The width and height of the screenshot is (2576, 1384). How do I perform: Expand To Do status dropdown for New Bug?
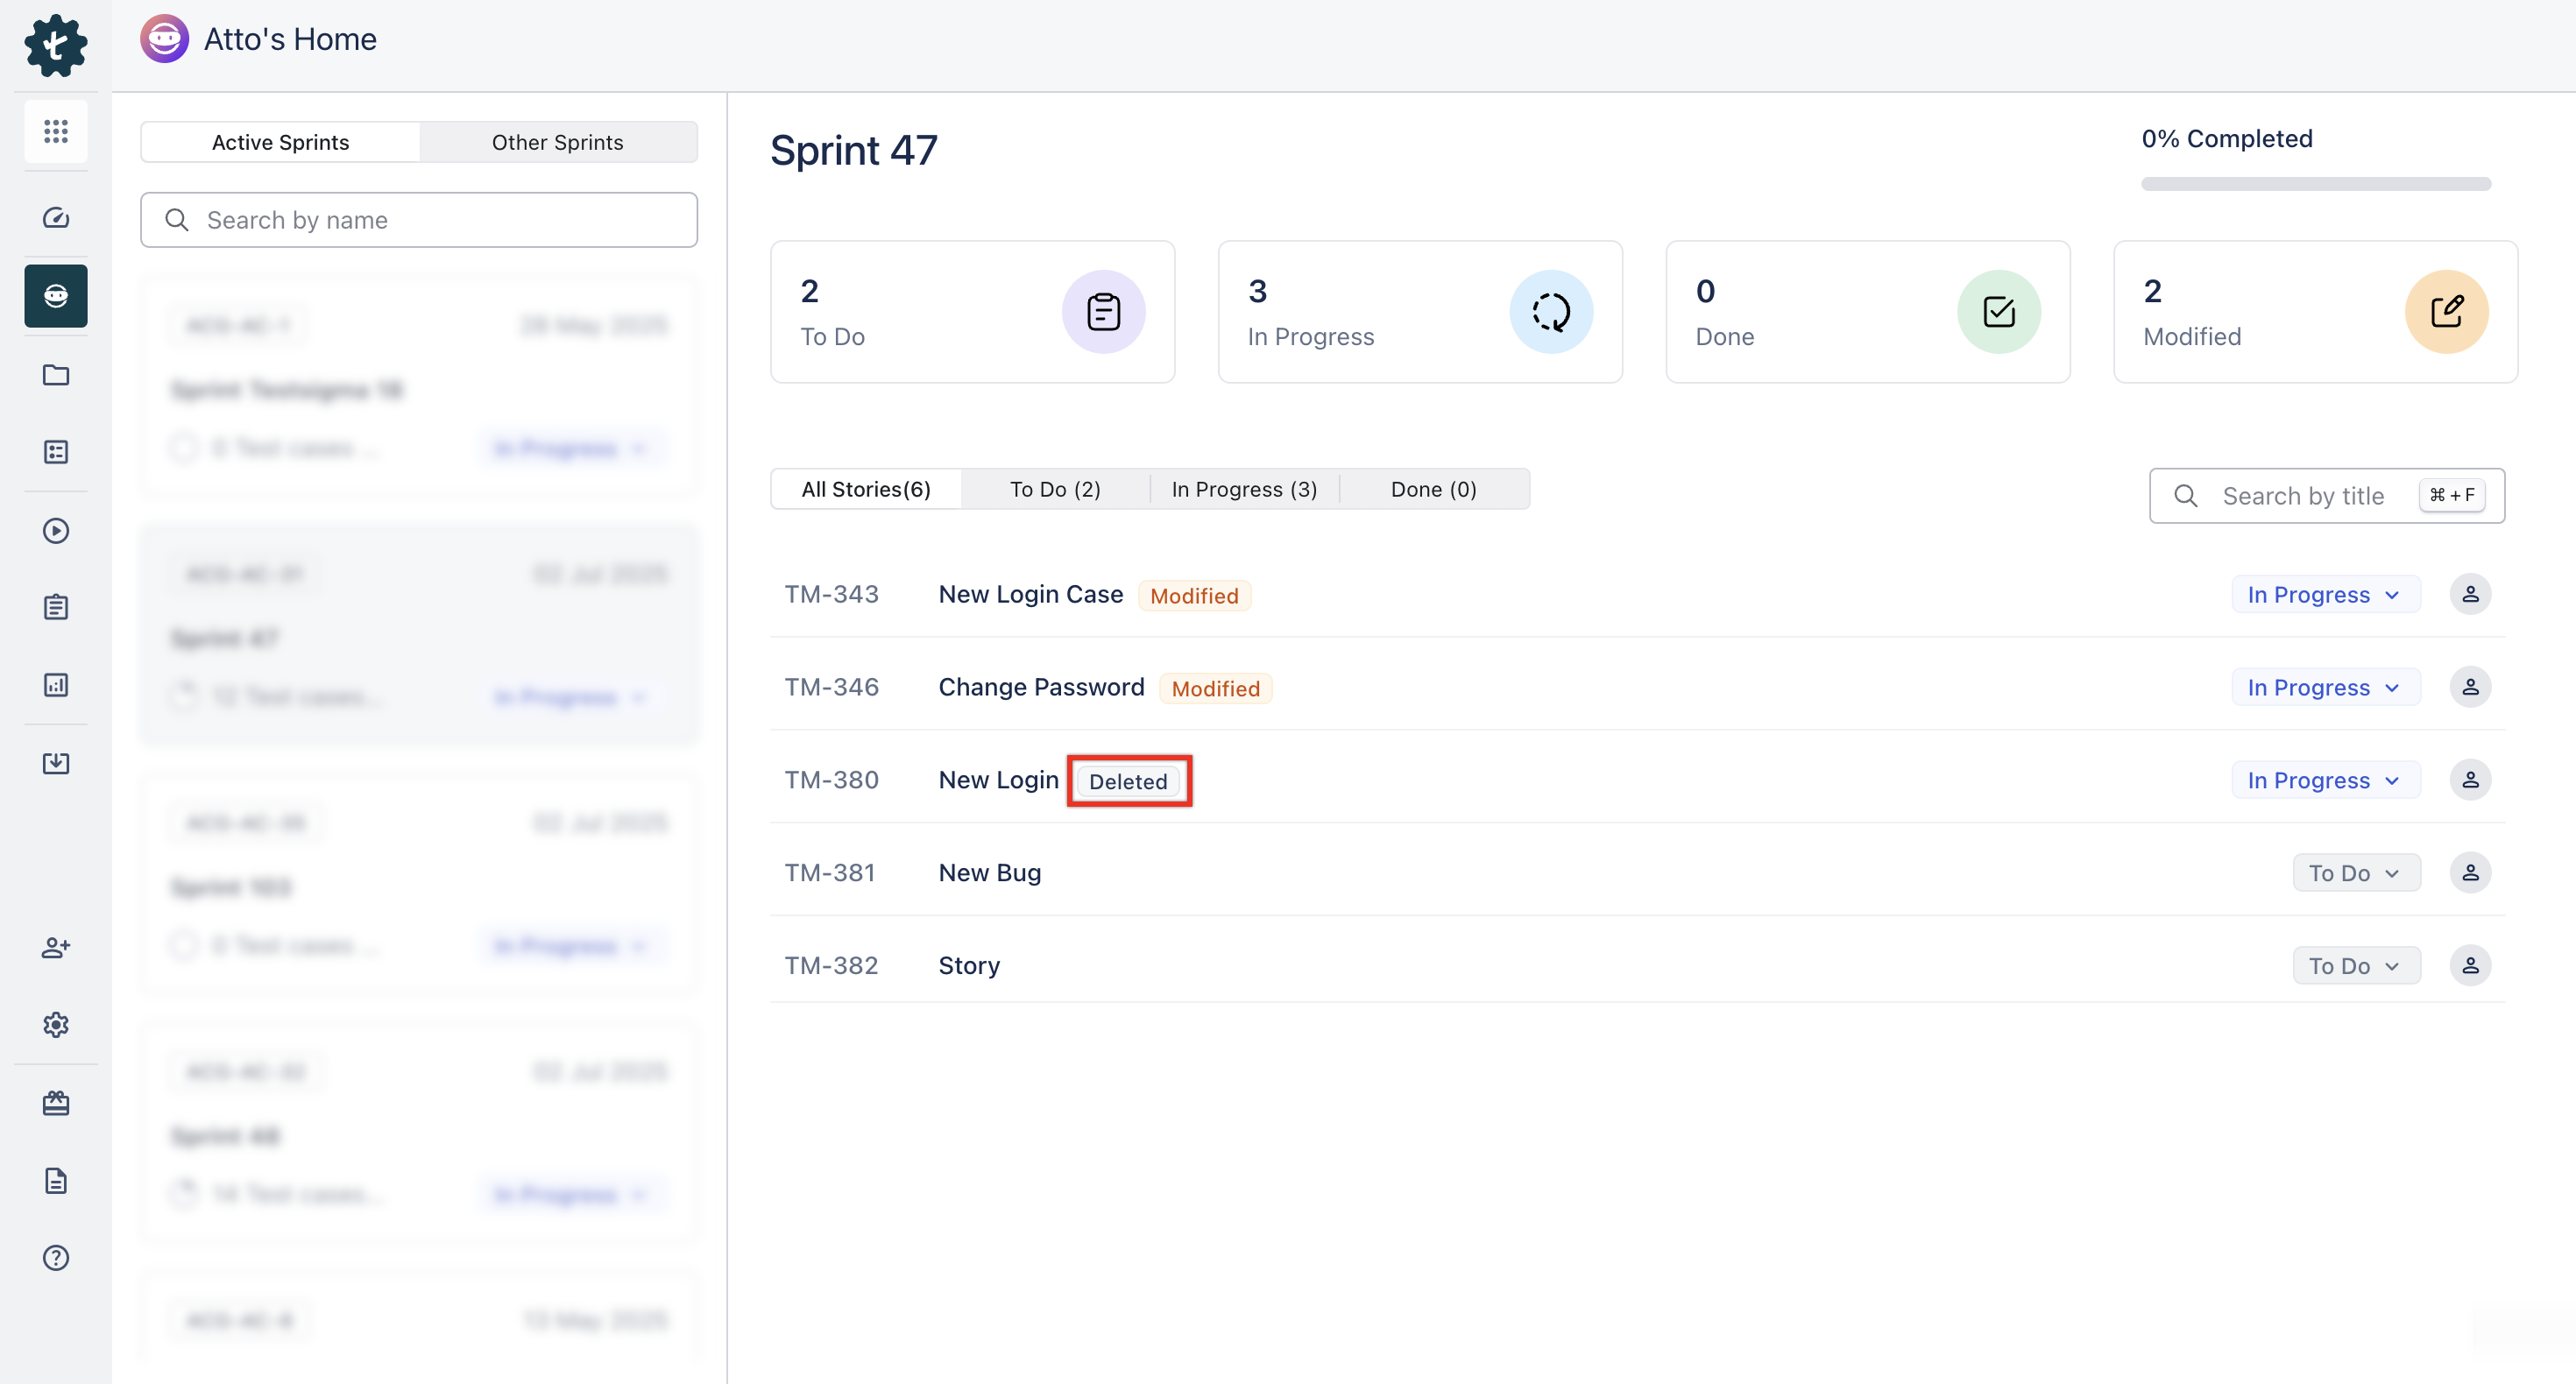point(2355,873)
